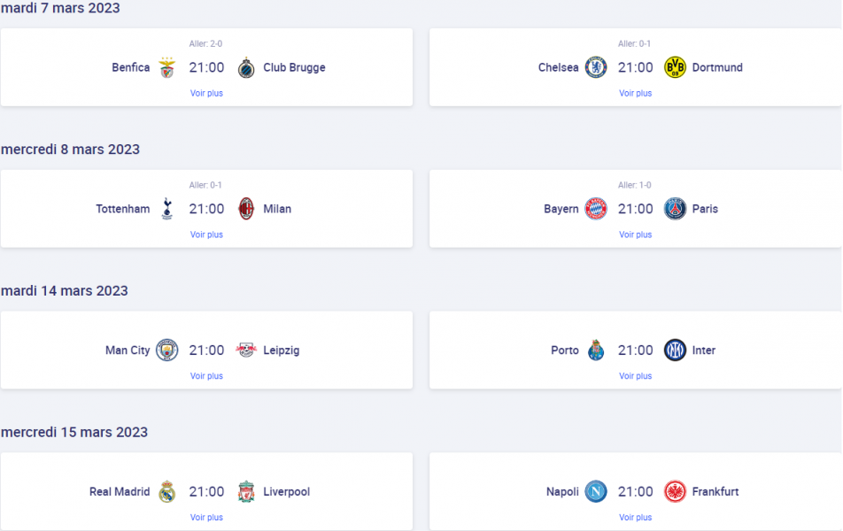Click the Club Brugge crest icon

[x=246, y=68]
